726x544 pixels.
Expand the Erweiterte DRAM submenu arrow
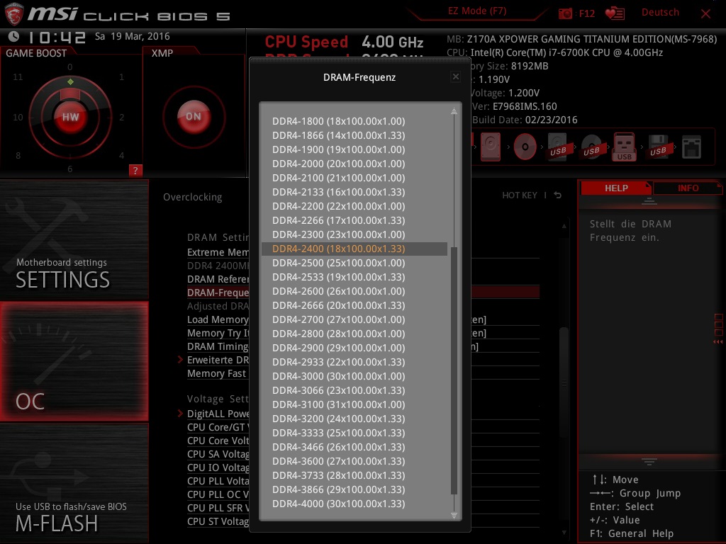tap(180, 359)
